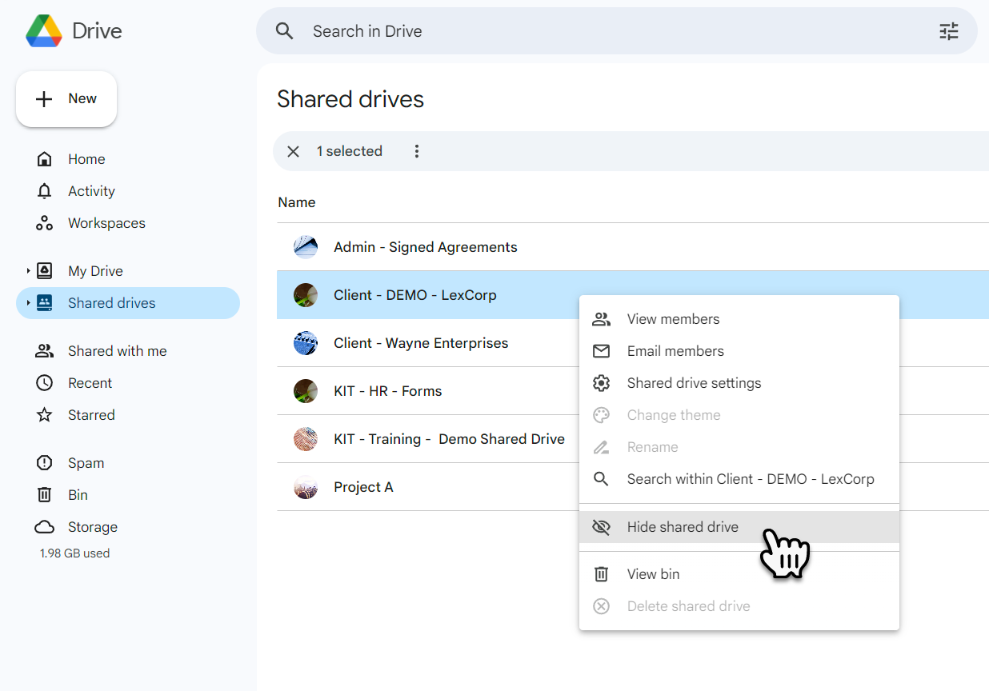Viewport: 989px width, 691px height.
Task: Open the Spam section
Action: point(86,462)
